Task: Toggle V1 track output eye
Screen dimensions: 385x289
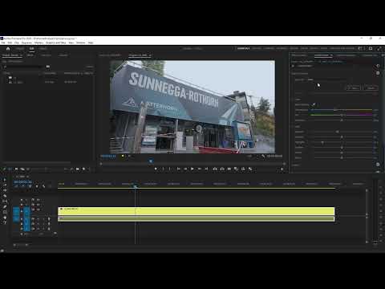Action: 38,210
